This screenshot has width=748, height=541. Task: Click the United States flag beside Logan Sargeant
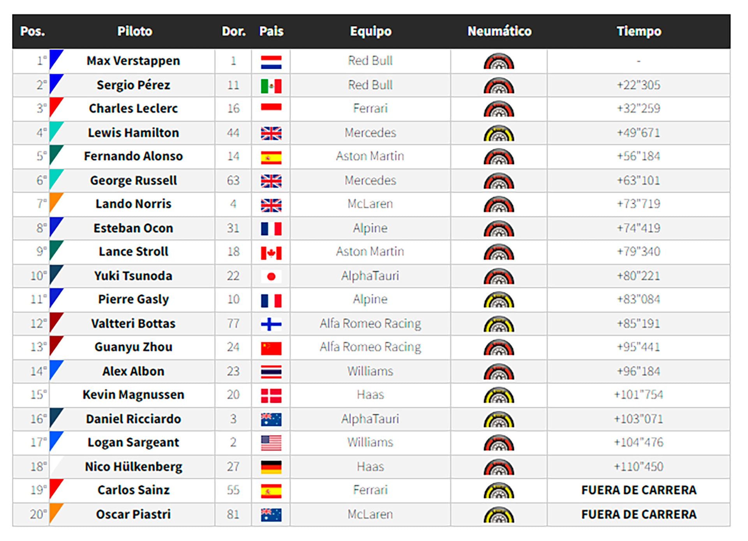click(x=271, y=443)
